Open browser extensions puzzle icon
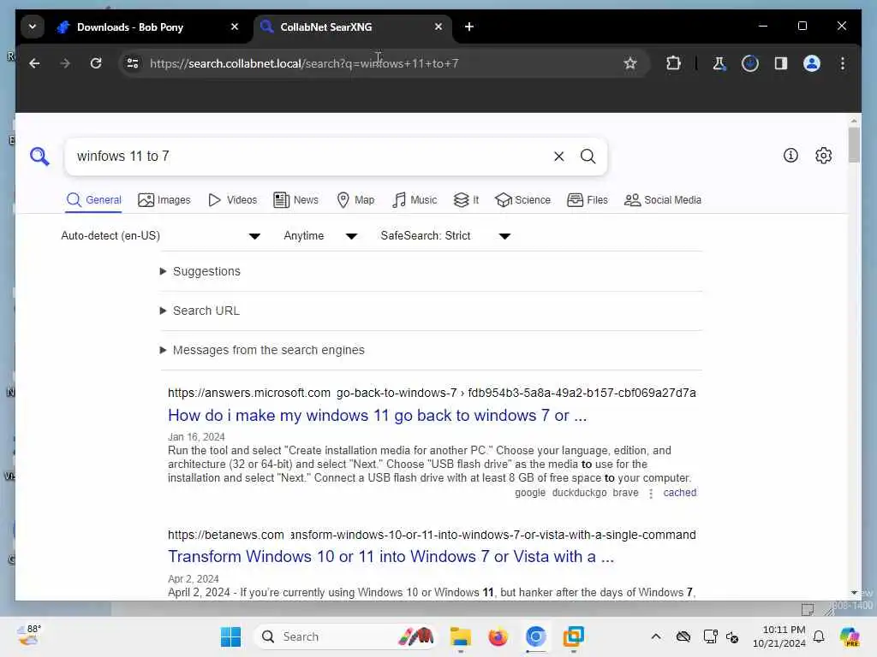This screenshot has width=877, height=657. [x=673, y=63]
